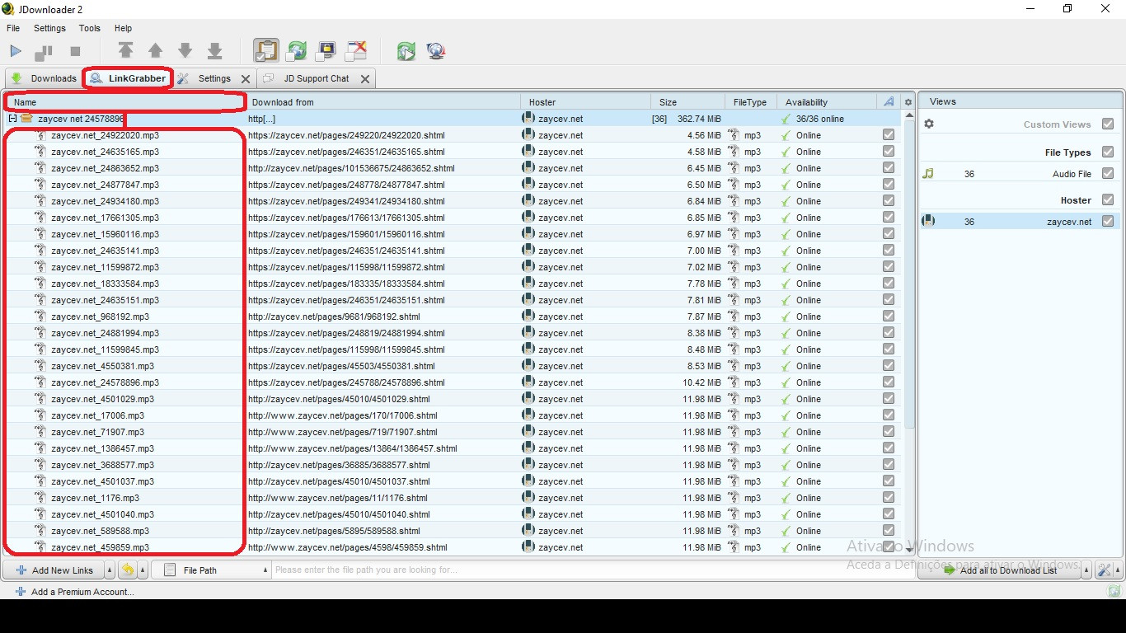
Task: Sort by the Download from column header
Action: (x=383, y=102)
